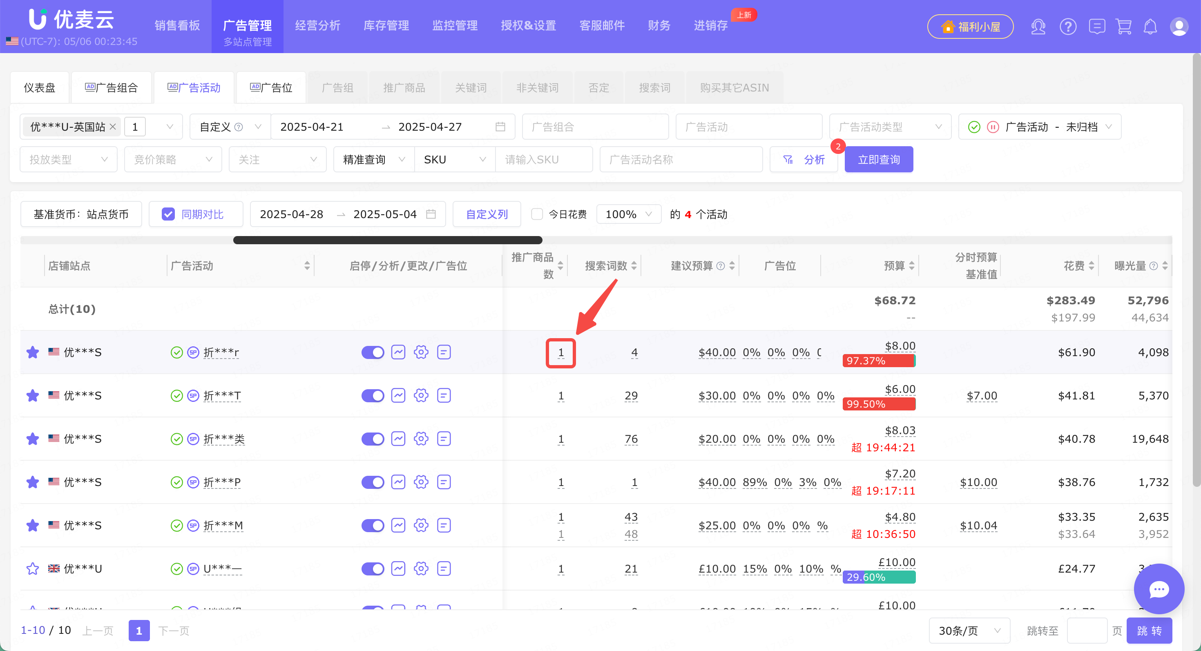This screenshot has width=1201, height=651.
Task: Open analysis chart icon for 折***M row
Action: 398,526
